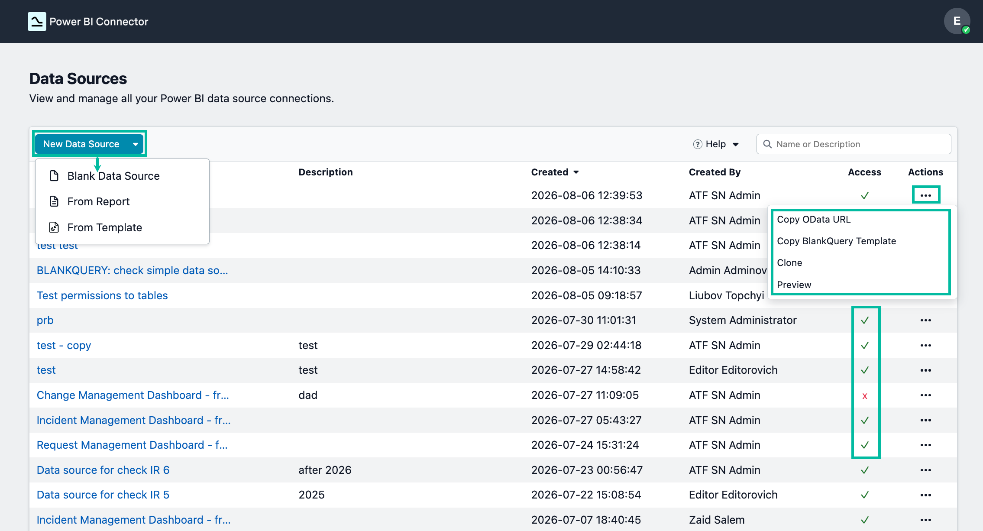Click the search magnifier icon
Image resolution: width=983 pixels, height=531 pixels.
(x=767, y=144)
